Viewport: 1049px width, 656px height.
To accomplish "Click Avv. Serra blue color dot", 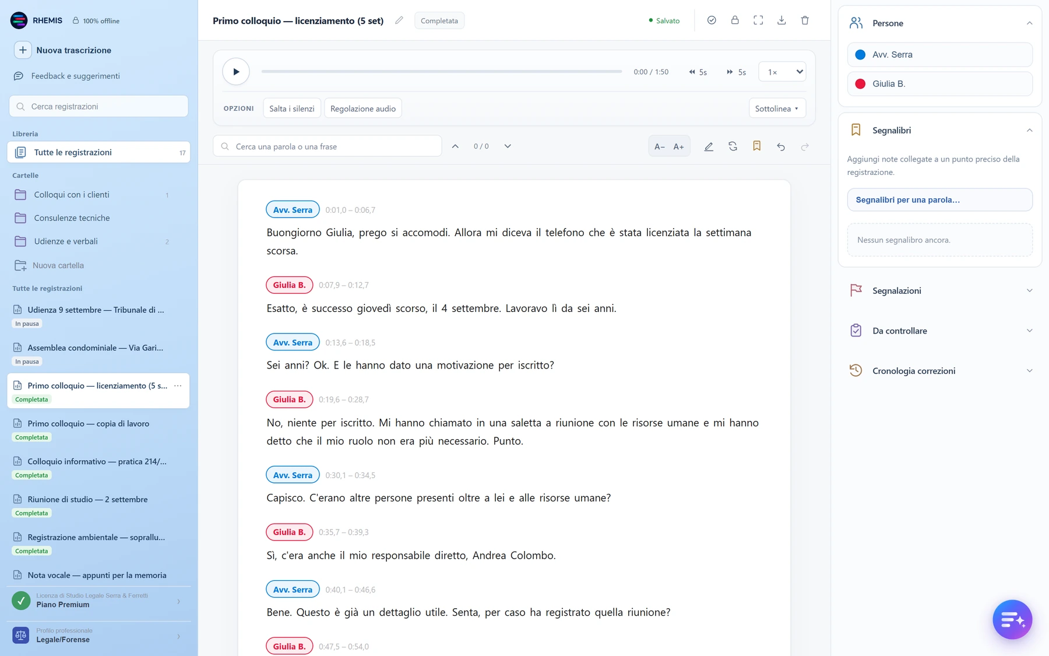I will [x=860, y=55].
